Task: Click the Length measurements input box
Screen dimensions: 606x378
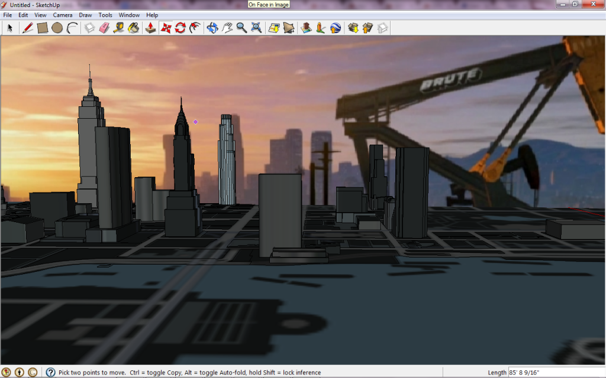Action: (555, 373)
